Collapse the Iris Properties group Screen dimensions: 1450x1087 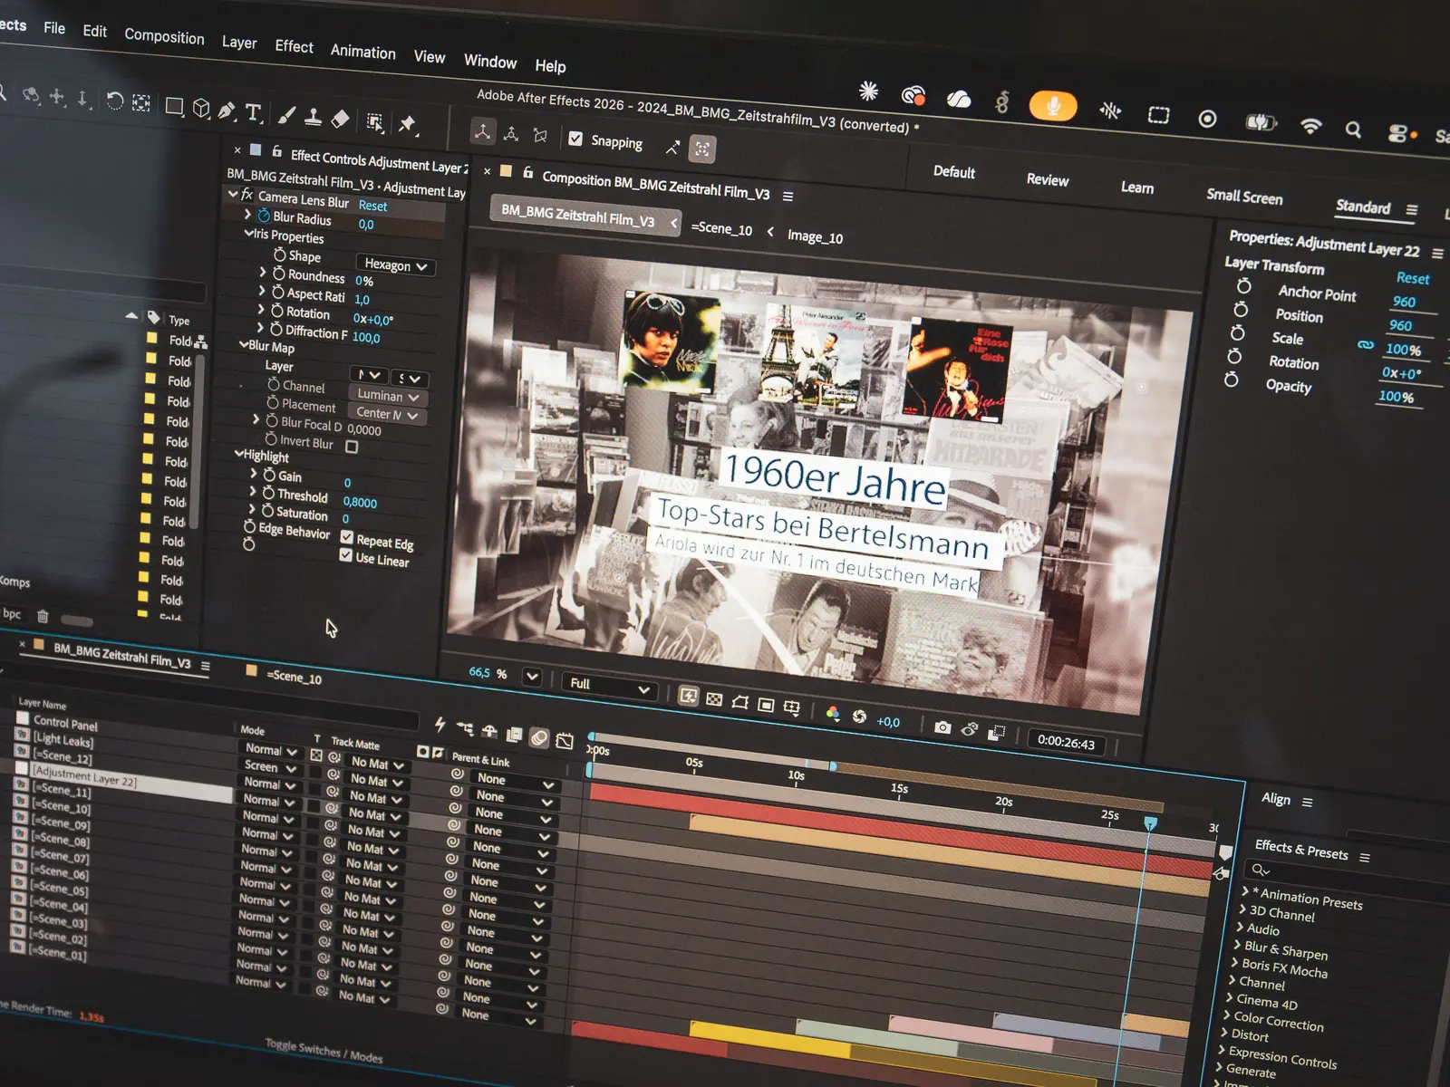[x=248, y=233]
